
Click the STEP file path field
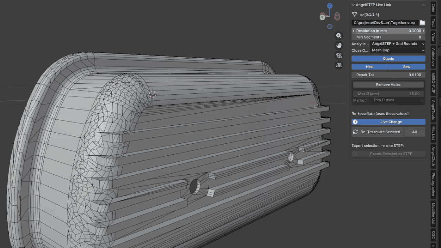coord(385,23)
